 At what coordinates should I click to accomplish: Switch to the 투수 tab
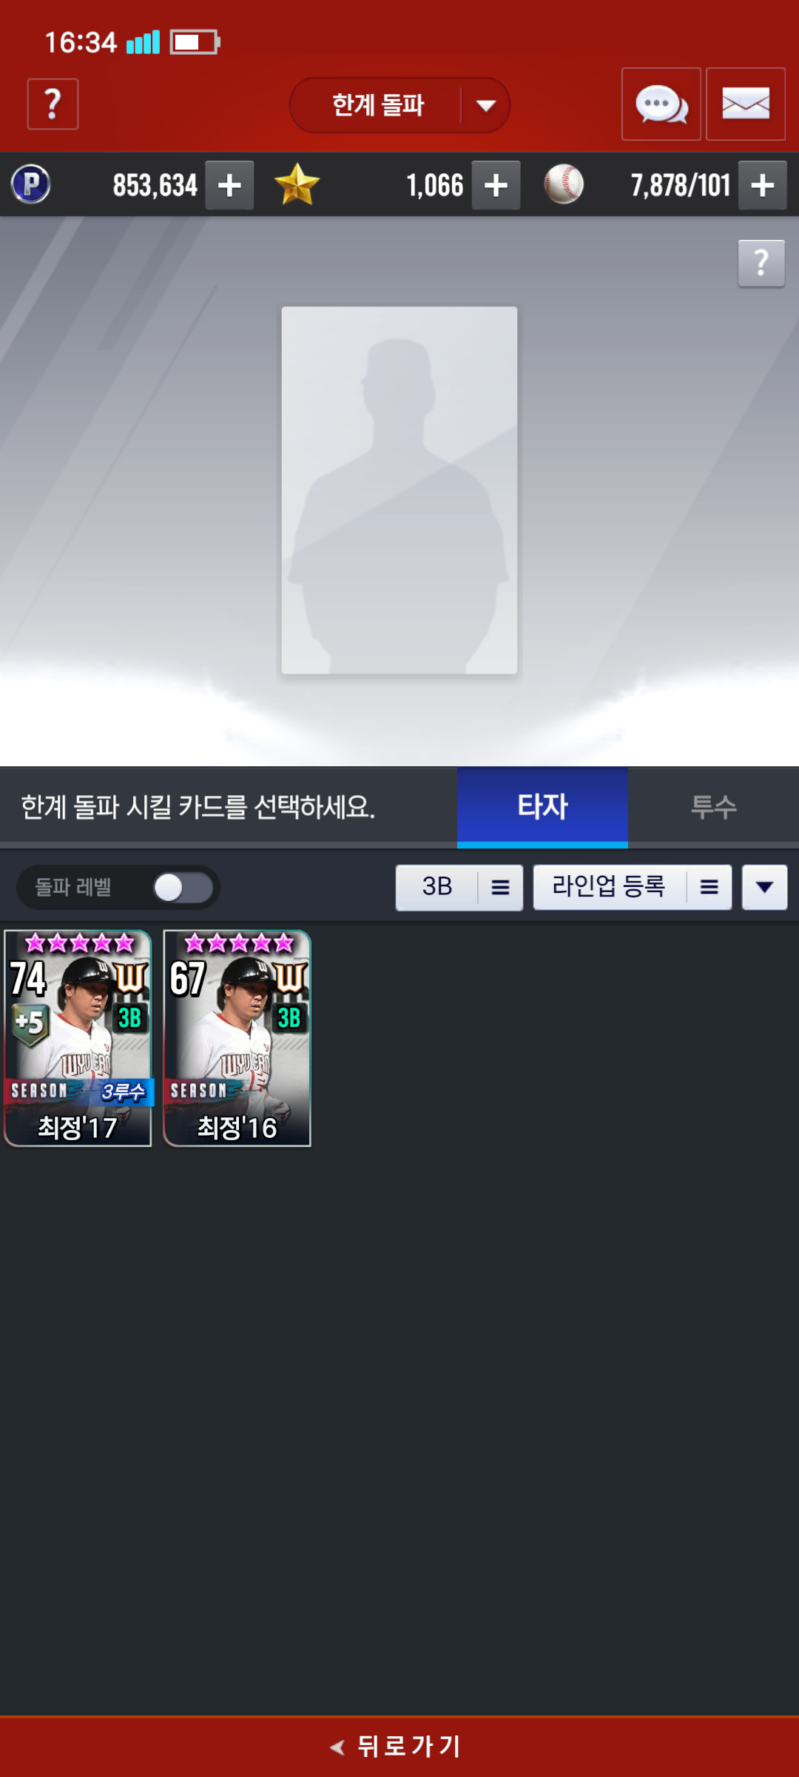pyautogui.click(x=713, y=807)
